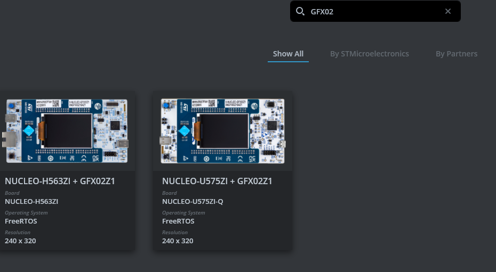Click 240 x 320 on U575ZI card

click(x=178, y=241)
